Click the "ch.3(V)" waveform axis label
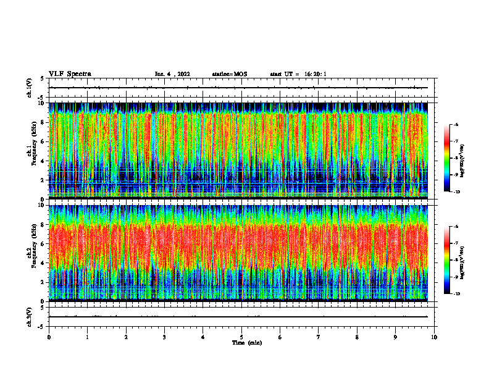This screenshot has height=378, width=489. point(30,317)
